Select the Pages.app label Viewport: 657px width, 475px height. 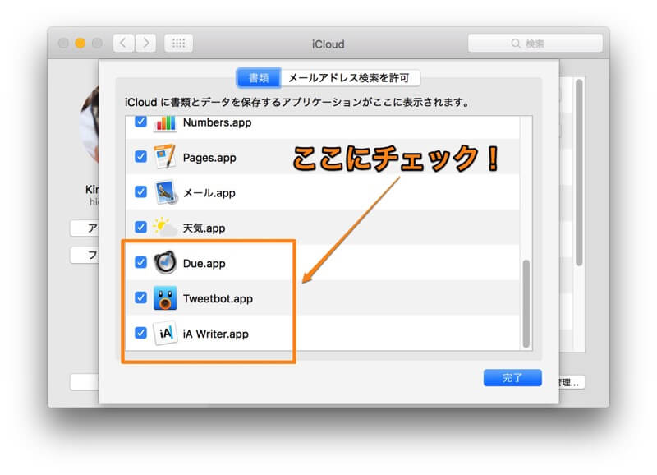click(x=209, y=158)
